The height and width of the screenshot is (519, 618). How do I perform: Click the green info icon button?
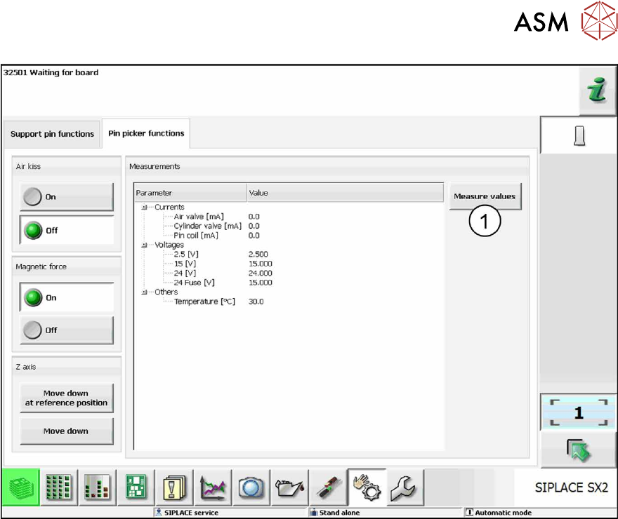pos(597,91)
